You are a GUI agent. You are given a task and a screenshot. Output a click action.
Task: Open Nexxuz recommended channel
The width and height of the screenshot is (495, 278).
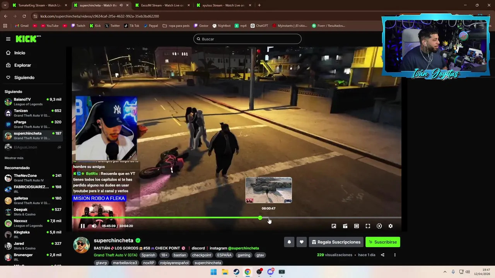coord(33,223)
